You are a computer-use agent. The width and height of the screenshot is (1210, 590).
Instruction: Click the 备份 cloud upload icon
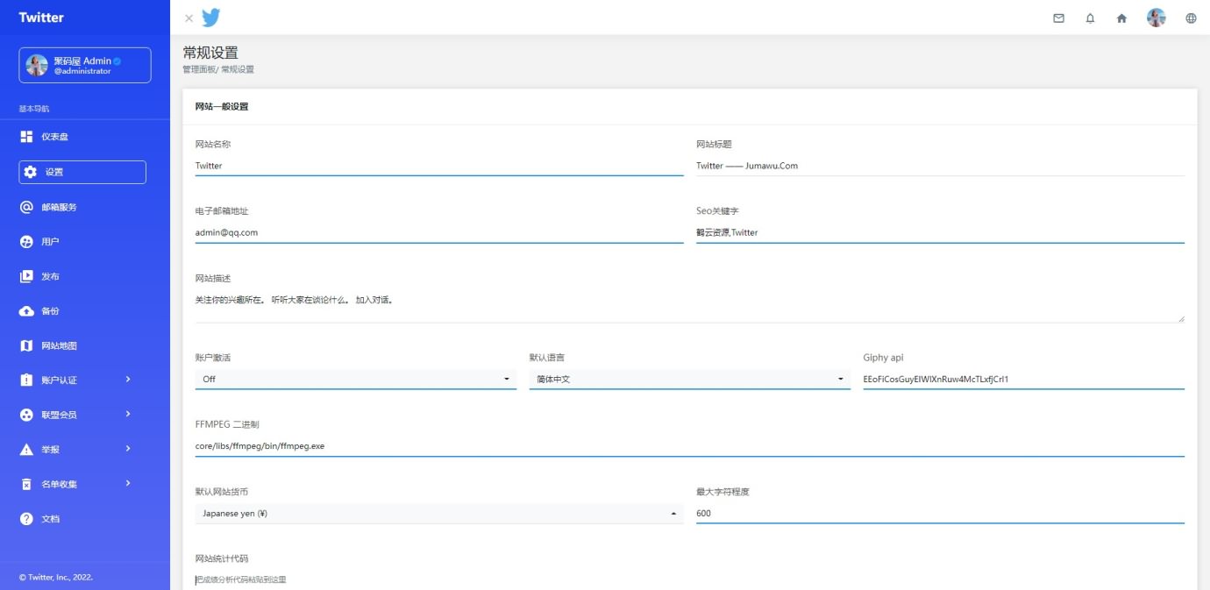pyautogui.click(x=26, y=311)
